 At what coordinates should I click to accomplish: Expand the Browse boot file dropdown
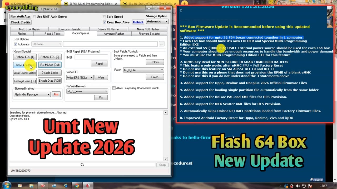[47, 44]
